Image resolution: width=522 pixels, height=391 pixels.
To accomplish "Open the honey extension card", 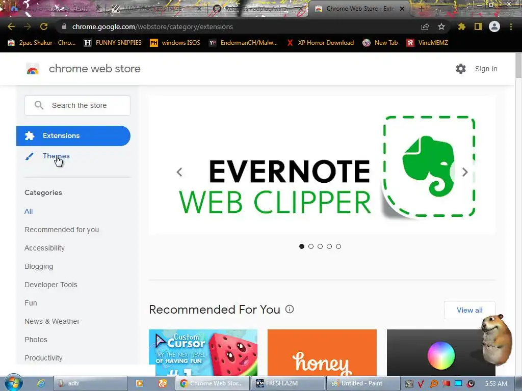I will [322, 352].
